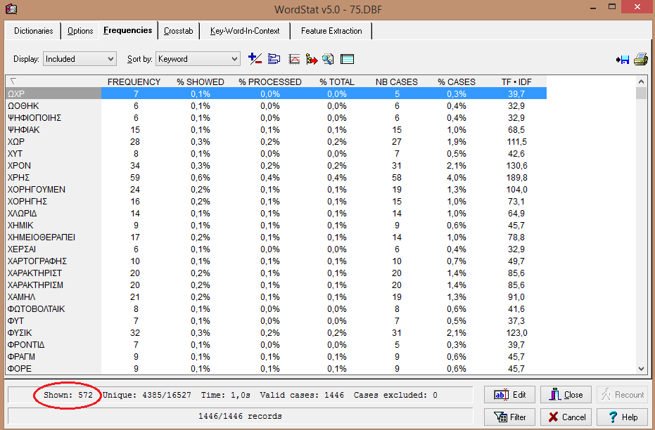Viewport: 655px width, 430px height.
Task: Switch to the Options tab
Action: pyautogui.click(x=80, y=31)
